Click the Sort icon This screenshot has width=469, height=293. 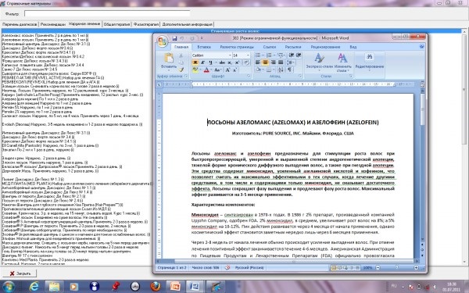281,70
